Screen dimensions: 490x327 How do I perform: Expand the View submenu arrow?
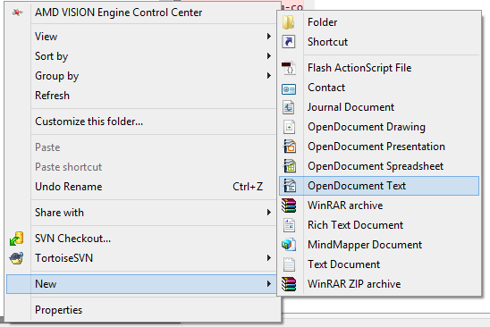[269, 37]
